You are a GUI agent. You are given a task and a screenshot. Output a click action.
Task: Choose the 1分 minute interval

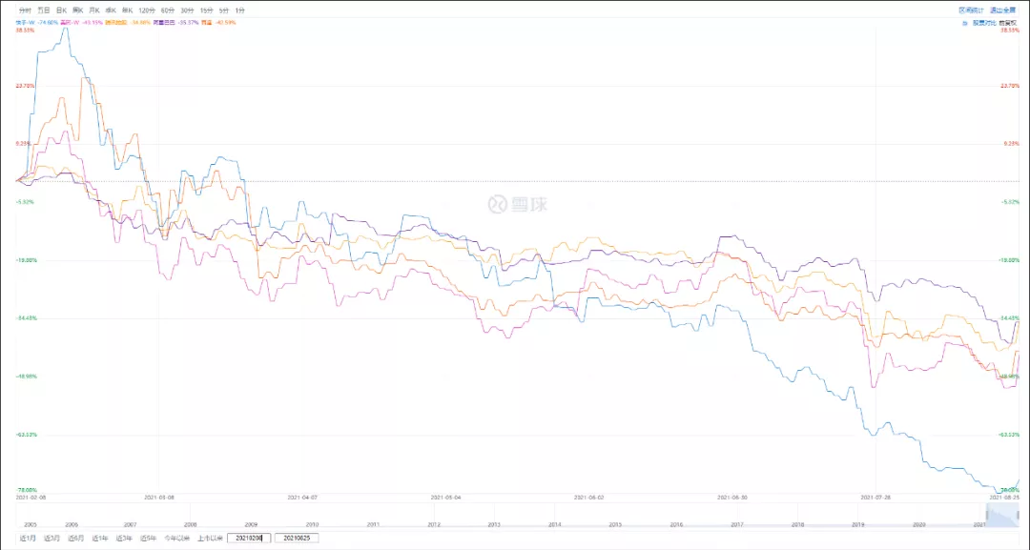click(x=239, y=10)
